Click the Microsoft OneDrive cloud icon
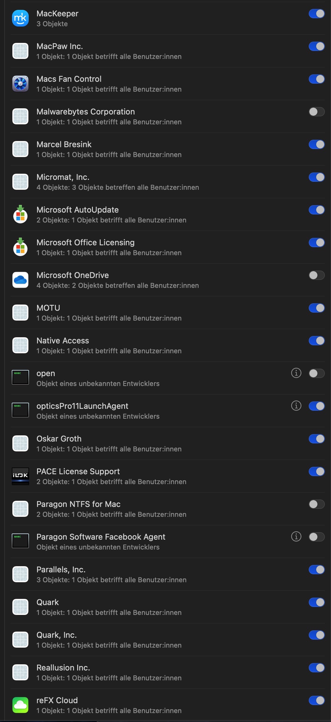 [x=20, y=280]
